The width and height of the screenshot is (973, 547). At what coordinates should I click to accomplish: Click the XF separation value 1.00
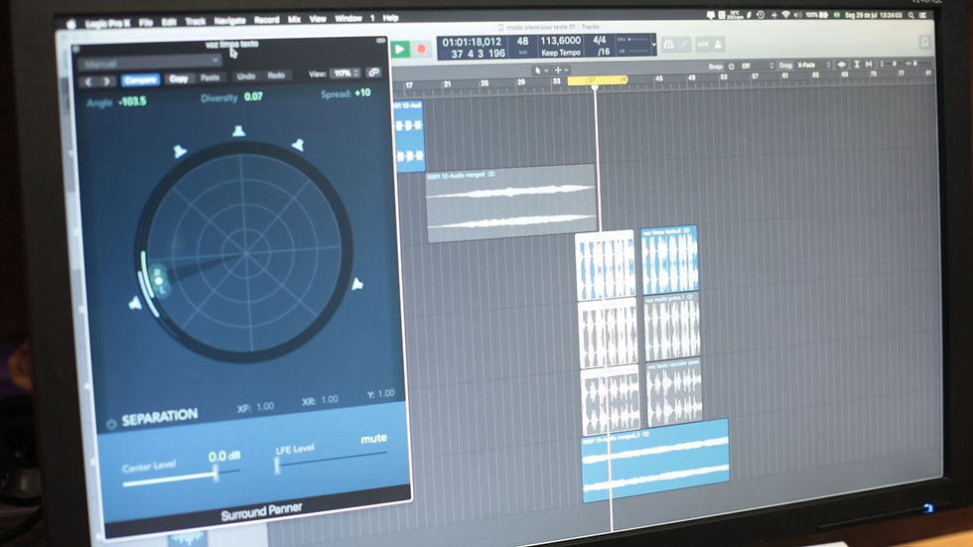click(x=265, y=407)
